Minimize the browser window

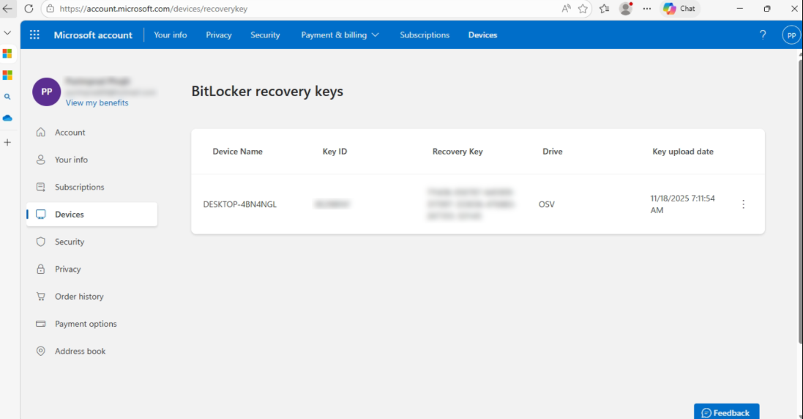[x=739, y=9]
